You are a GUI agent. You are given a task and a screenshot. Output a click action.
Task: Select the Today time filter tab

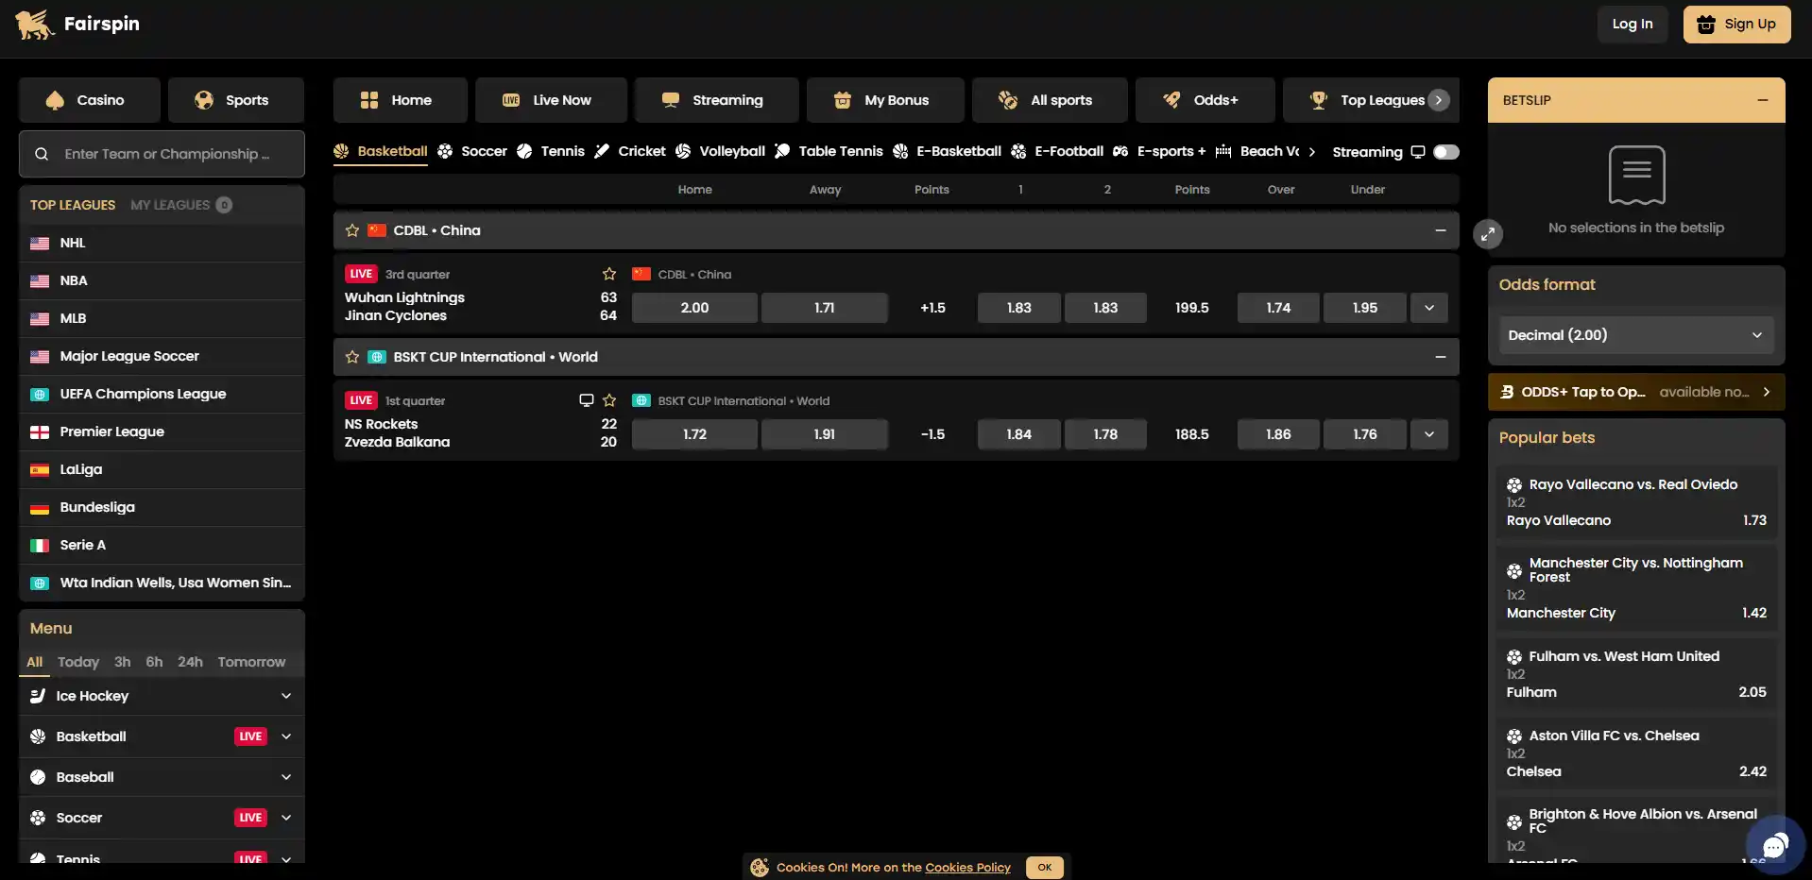click(x=78, y=662)
